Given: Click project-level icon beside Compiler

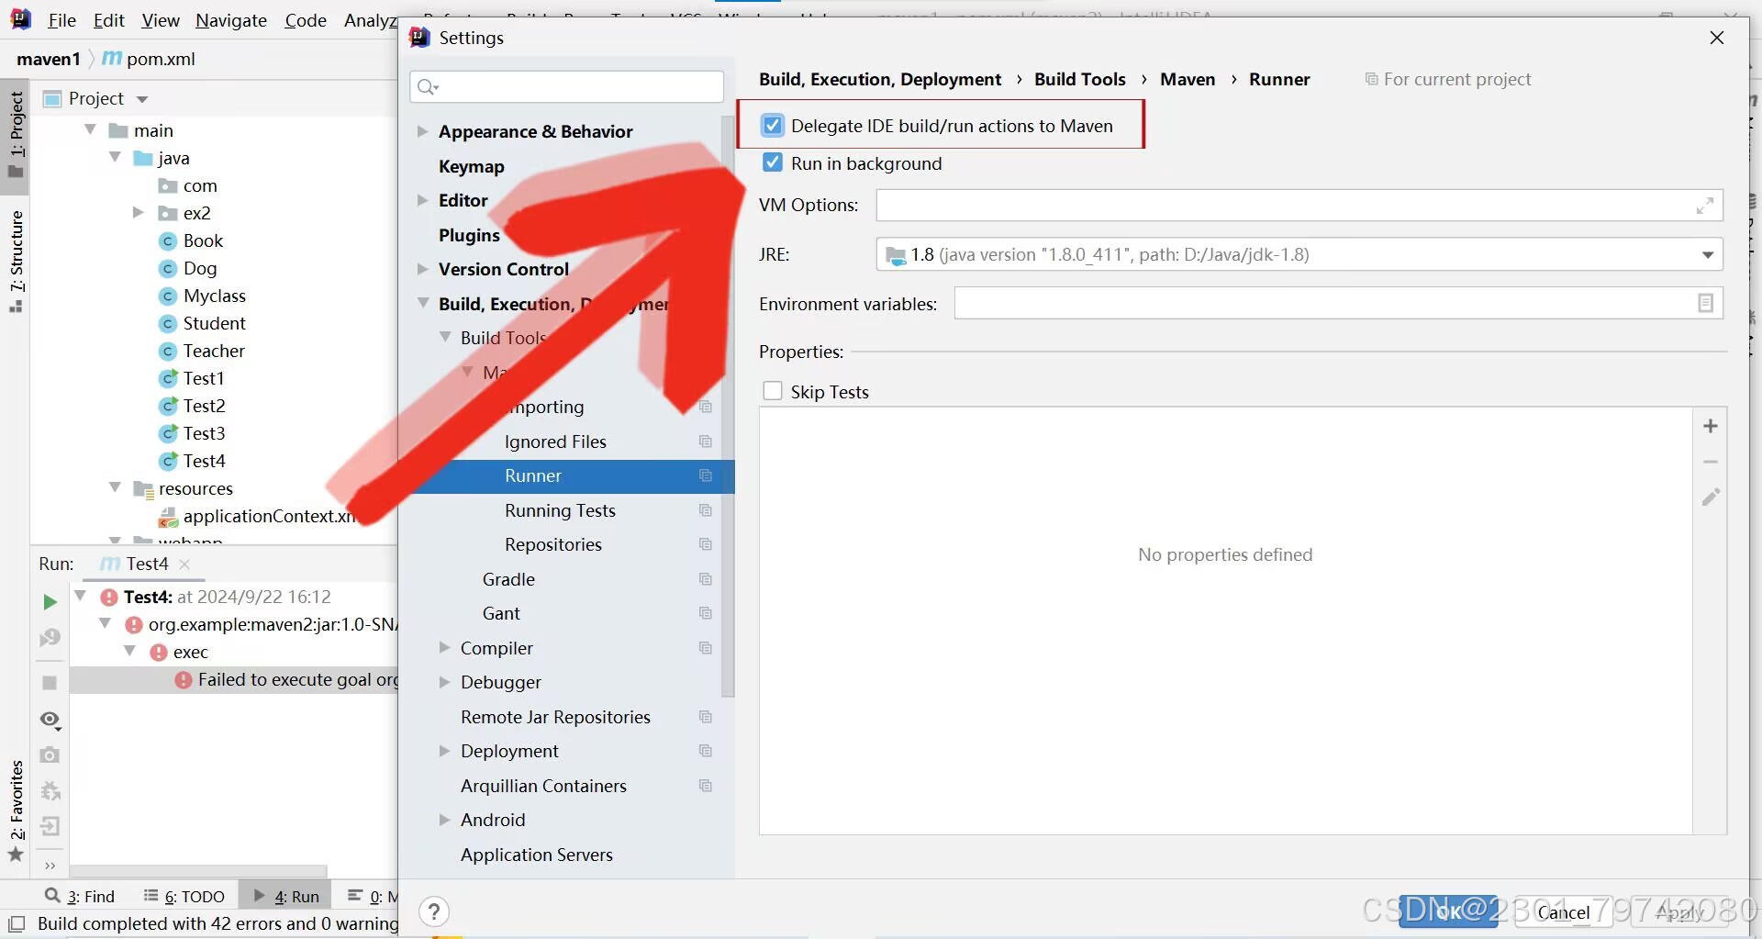Looking at the screenshot, I should tap(706, 648).
